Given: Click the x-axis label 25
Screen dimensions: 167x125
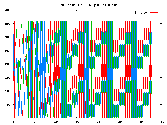Looking at the screenshot, I should tap(120, 122).
